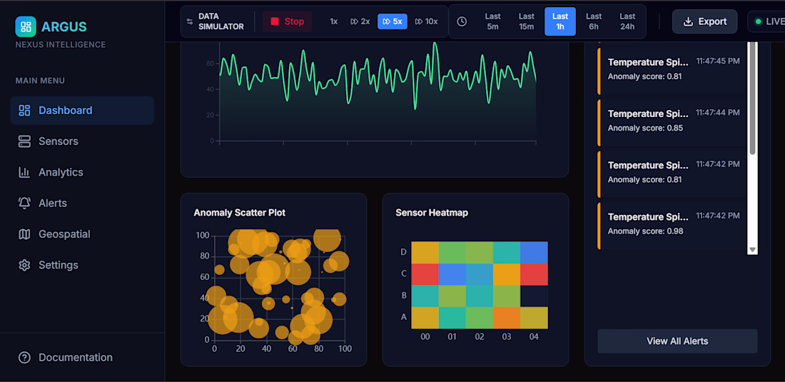Click the red Stop square icon
This screenshot has width=785, height=382.
point(274,21)
